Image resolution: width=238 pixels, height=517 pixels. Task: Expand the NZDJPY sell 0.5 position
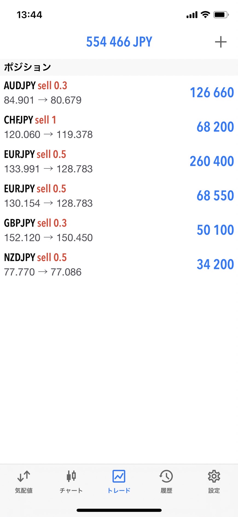coord(82,265)
